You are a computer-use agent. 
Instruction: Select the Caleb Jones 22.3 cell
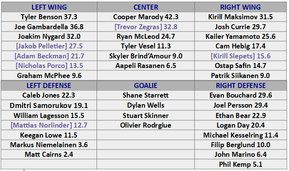click(x=49, y=95)
